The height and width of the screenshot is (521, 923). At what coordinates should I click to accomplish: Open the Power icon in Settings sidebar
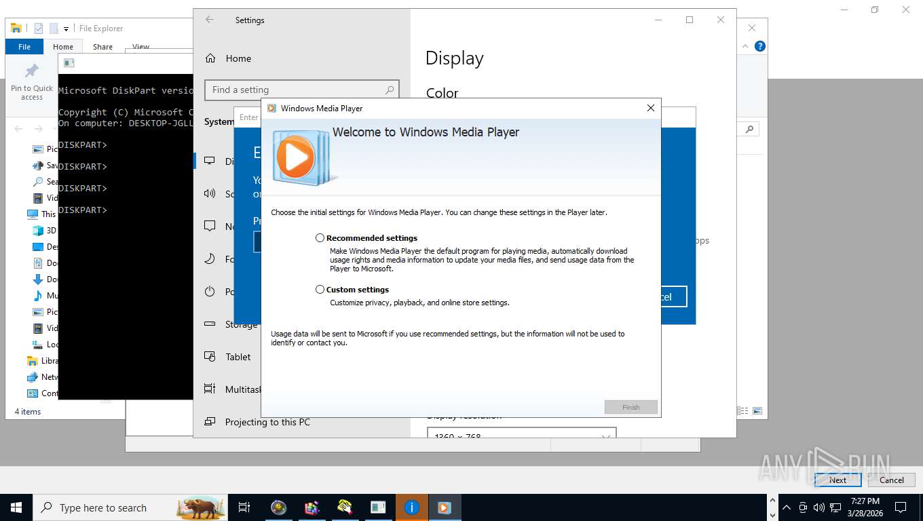point(210,292)
